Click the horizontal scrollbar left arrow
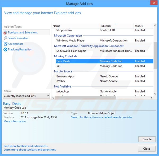159x156 pixels. click(x=53, y=98)
